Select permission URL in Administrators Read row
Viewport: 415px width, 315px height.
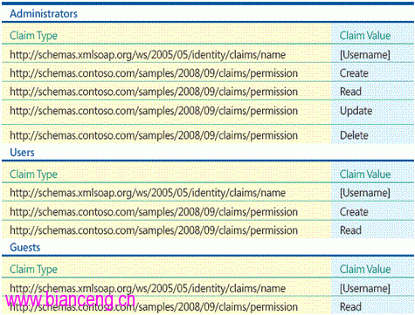(x=154, y=92)
